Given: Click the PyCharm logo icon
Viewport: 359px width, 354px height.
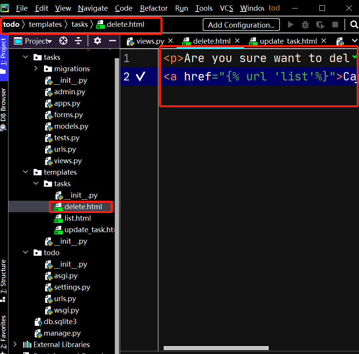Looking at the screenshot, I should pyautogui.click(x=4, y=8).
